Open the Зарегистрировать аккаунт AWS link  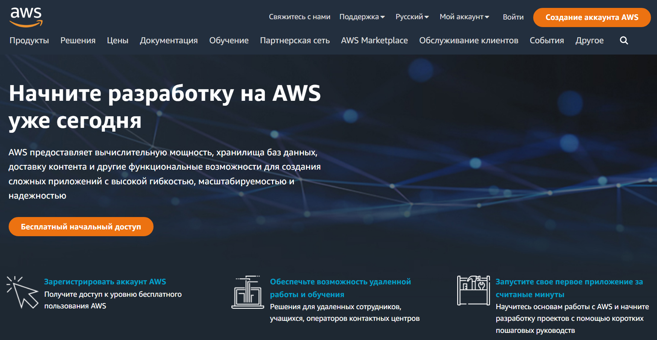tap(105, 282)
